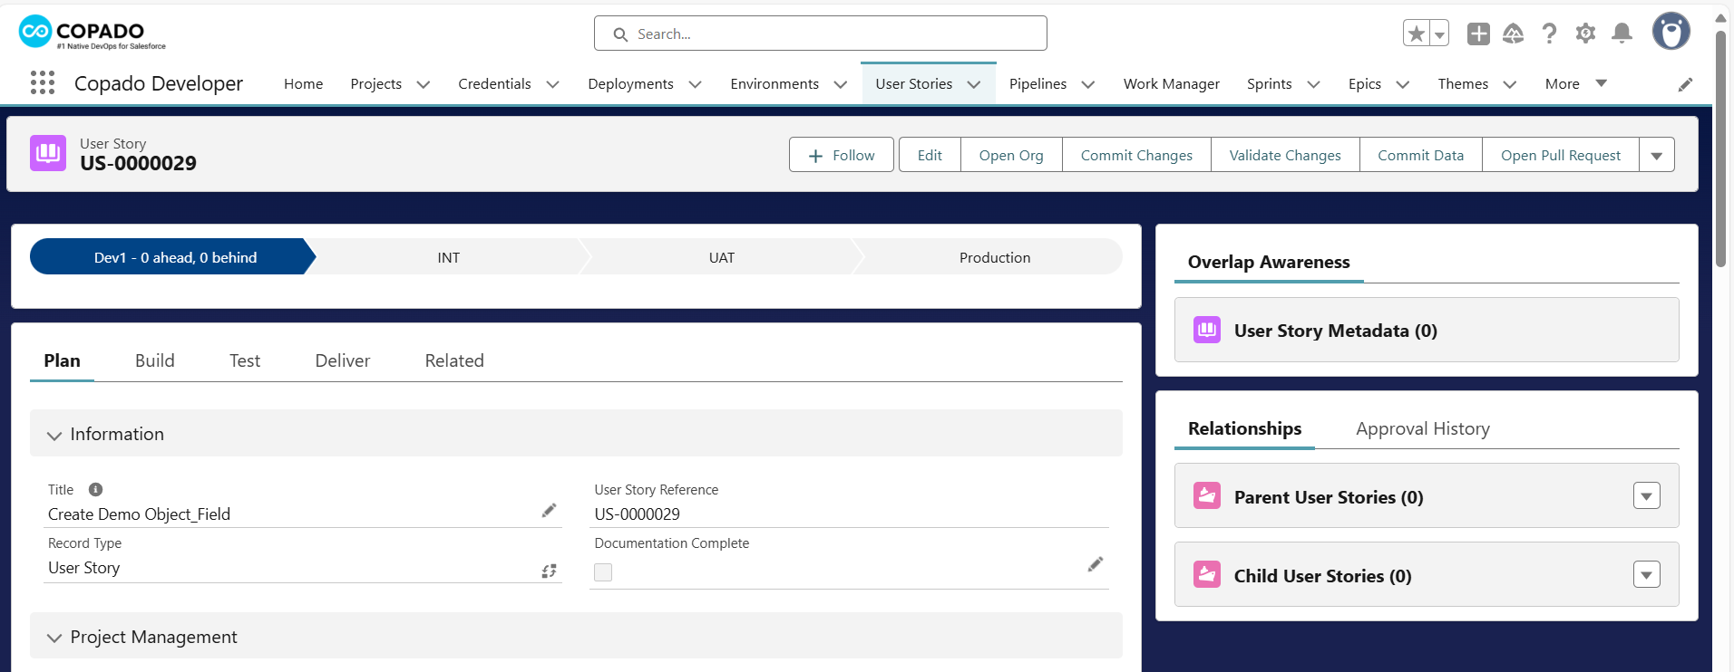1734x672 pixels.
Task: Select the INT pipeline stage
Action: (x=448, y=257)
